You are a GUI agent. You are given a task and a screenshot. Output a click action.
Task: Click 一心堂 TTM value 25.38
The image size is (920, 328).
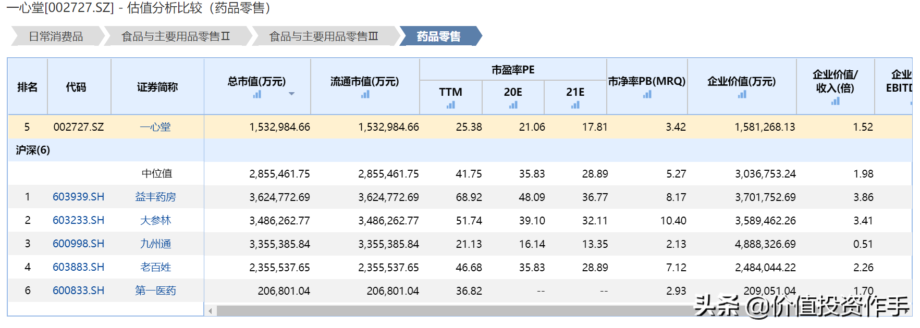(469, 127)
